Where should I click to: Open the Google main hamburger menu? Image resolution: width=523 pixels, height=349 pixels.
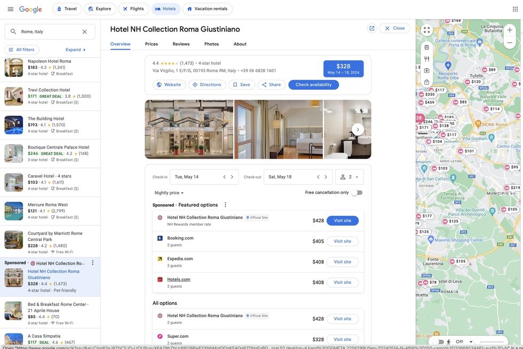[10, 9]
